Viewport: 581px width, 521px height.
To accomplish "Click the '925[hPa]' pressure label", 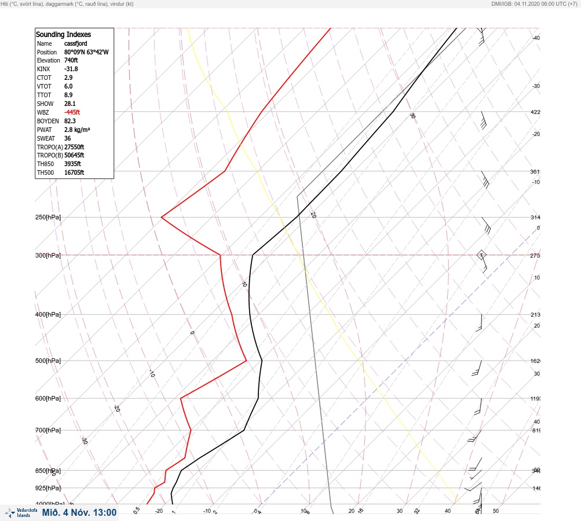I will (48, 488).
